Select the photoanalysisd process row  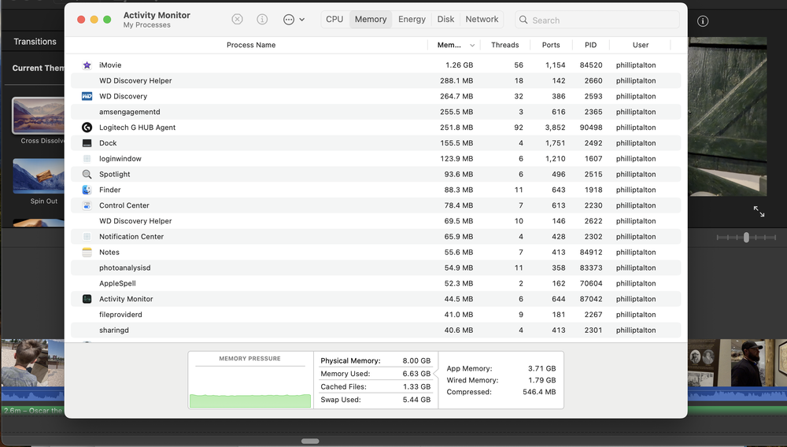[x=375, y=268]
